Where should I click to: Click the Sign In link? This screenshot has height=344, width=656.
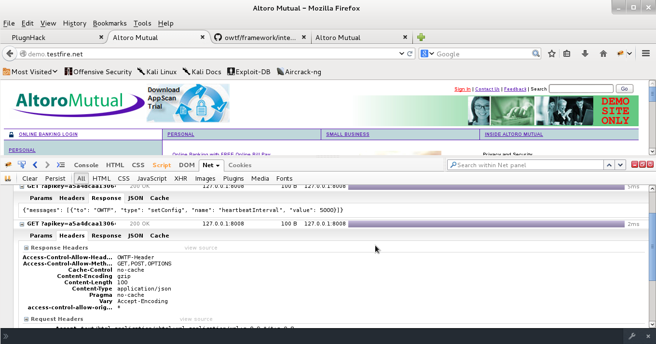click(x=463, y=89)
